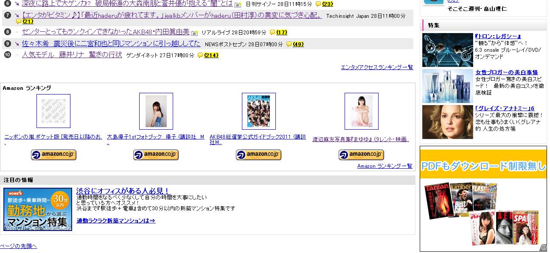Click the whitening cosmetics feature thumbnail
Screen dimensions: 550x253
point(448,86)
